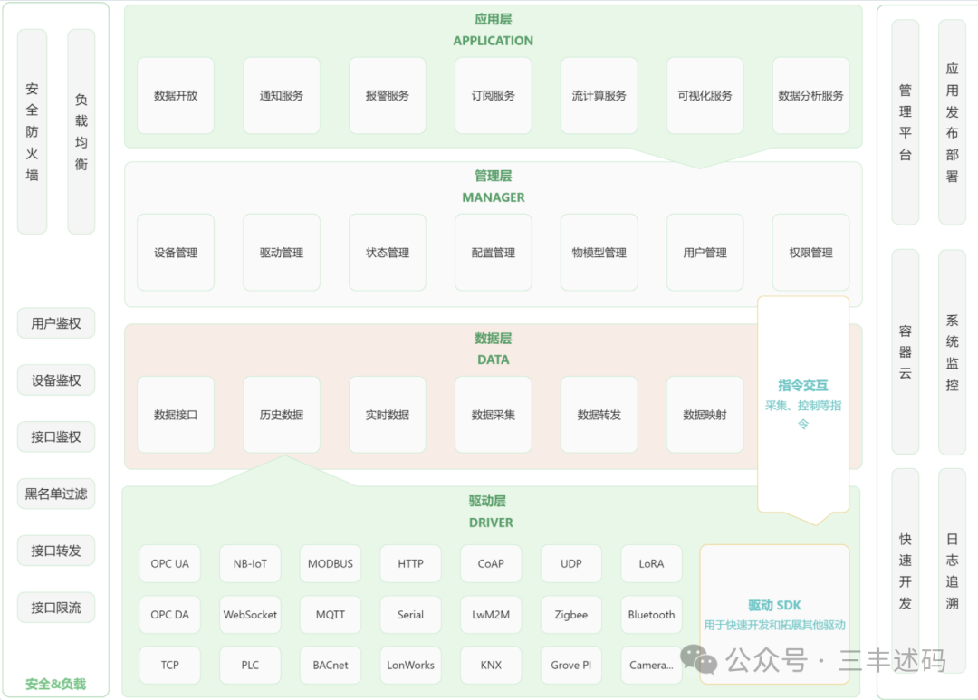The width and height of the screenshot is (978, 700).
Task: Select the Grove PI driver box
Action: (571, 665)
